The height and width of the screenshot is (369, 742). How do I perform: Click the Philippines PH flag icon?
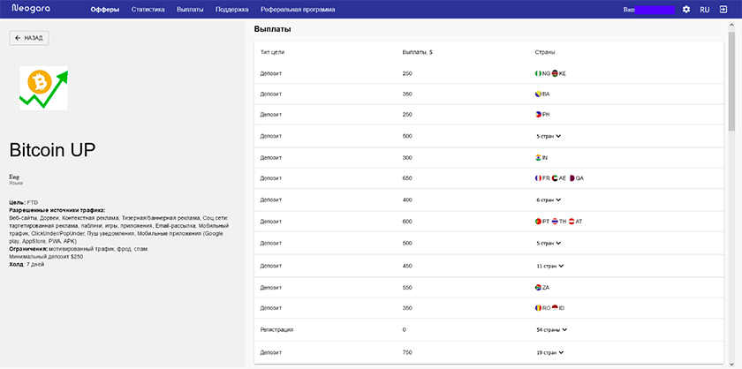(538, 115)
